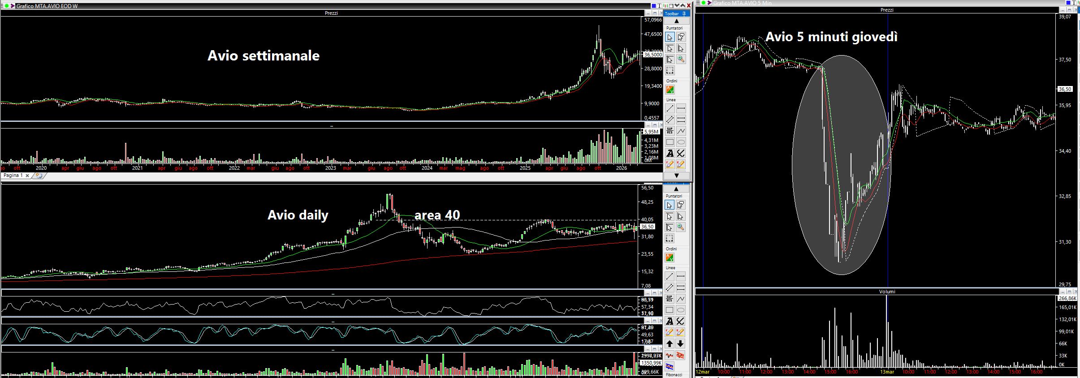Click 'Avio daily' chart label
This screenshot has width=1080, height=378.
(298, 215)
